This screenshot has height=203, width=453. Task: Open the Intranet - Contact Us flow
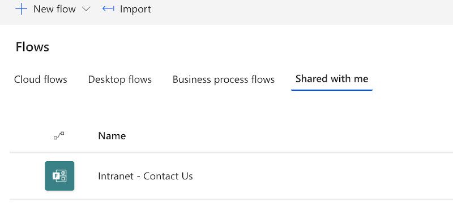point(146,176)
